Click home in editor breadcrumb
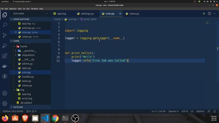219x123 pixels. (57, 19)
